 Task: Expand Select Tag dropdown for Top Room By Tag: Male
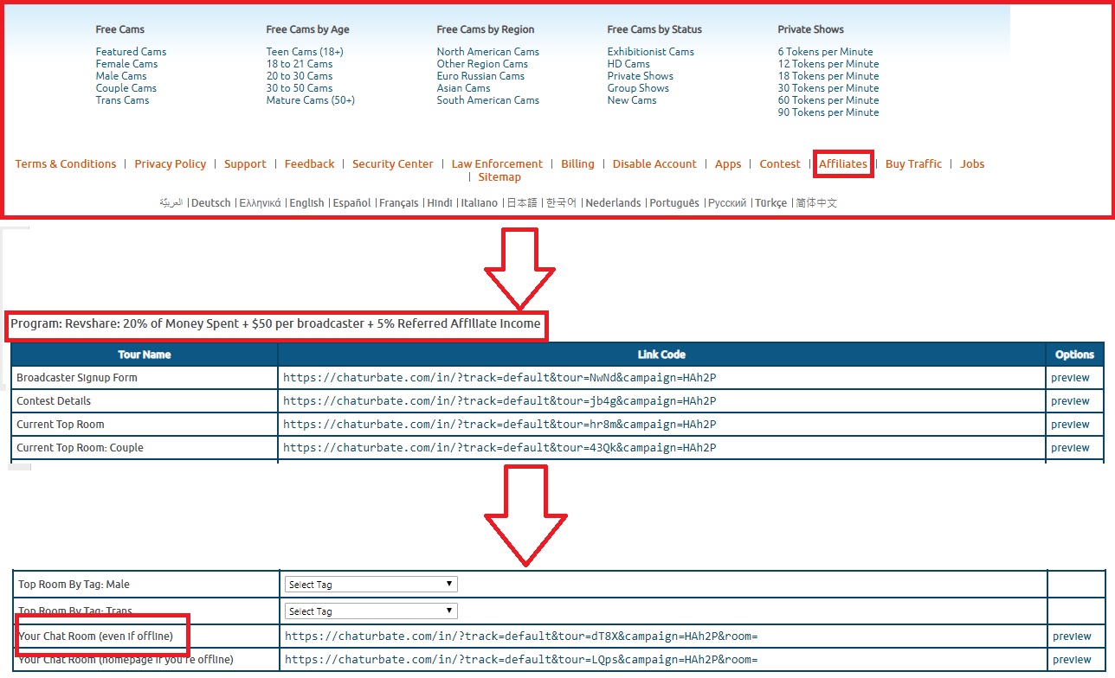coord(371,585)
